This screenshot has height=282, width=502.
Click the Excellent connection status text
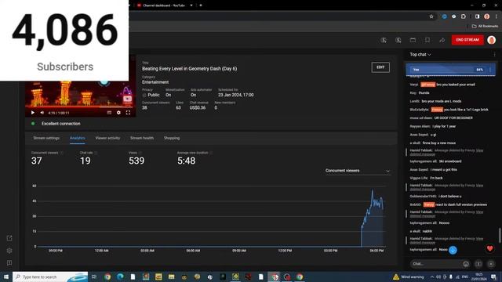61,124
